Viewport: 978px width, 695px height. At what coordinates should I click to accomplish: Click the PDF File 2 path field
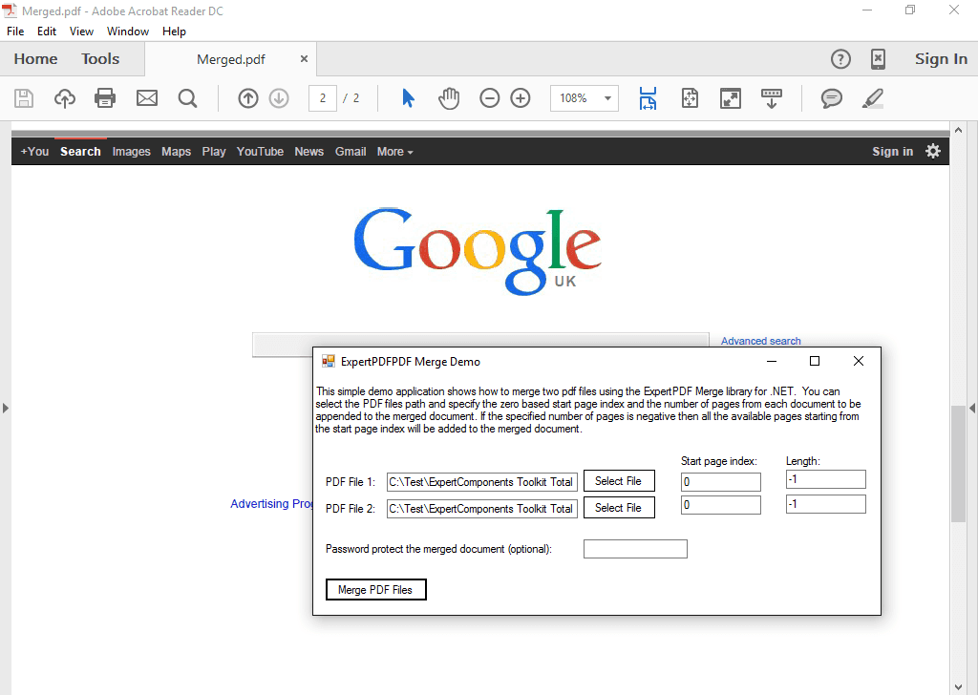[x=482, y=509]
